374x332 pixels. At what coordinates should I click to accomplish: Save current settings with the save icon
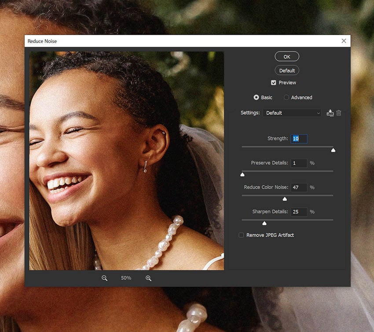coord(330,113)
